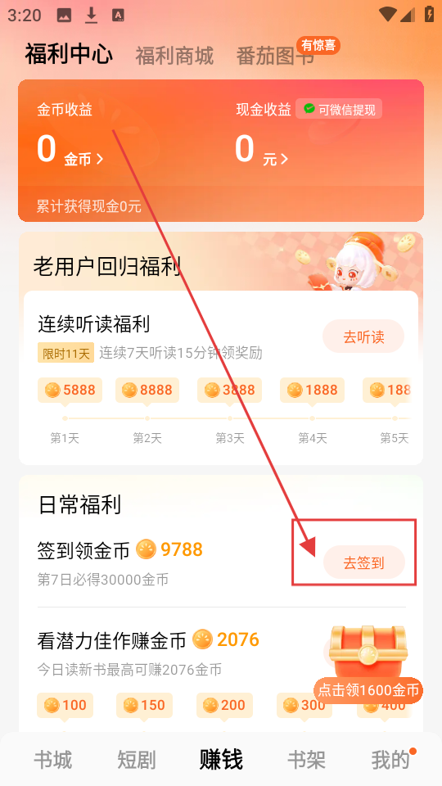
Task: Tap the 1888 coin reward for day 4
Action: pos(312,390)
